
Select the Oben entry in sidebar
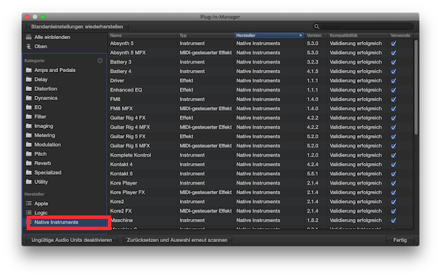click(x=41, y=46)
